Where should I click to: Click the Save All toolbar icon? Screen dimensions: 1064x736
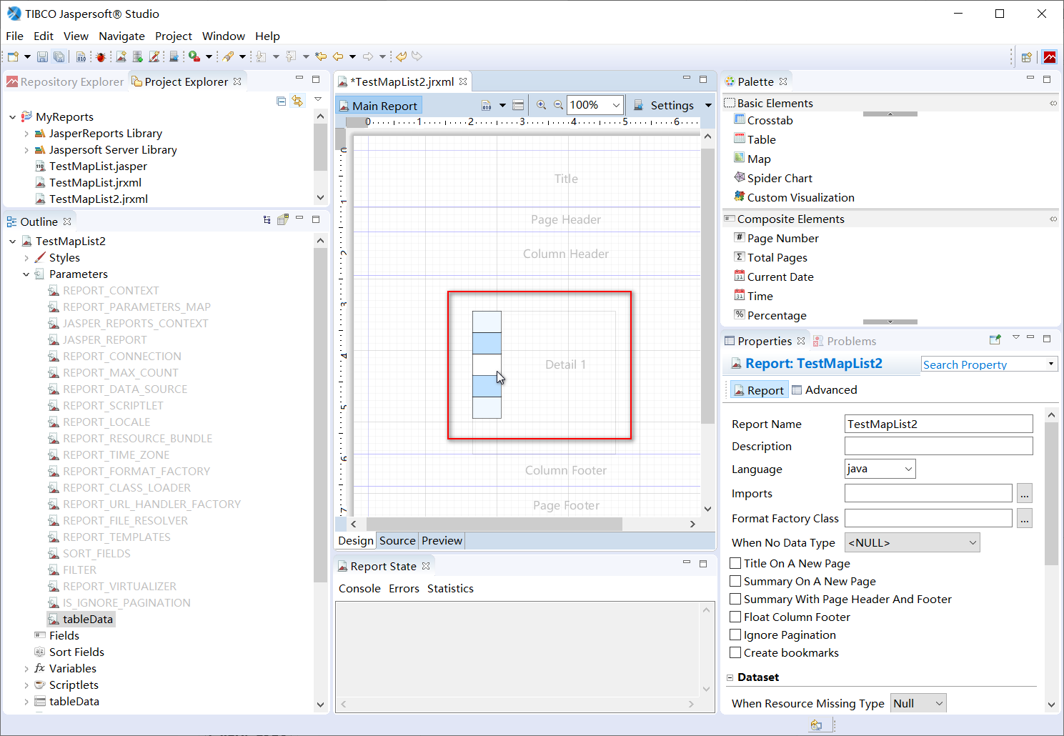59,56
